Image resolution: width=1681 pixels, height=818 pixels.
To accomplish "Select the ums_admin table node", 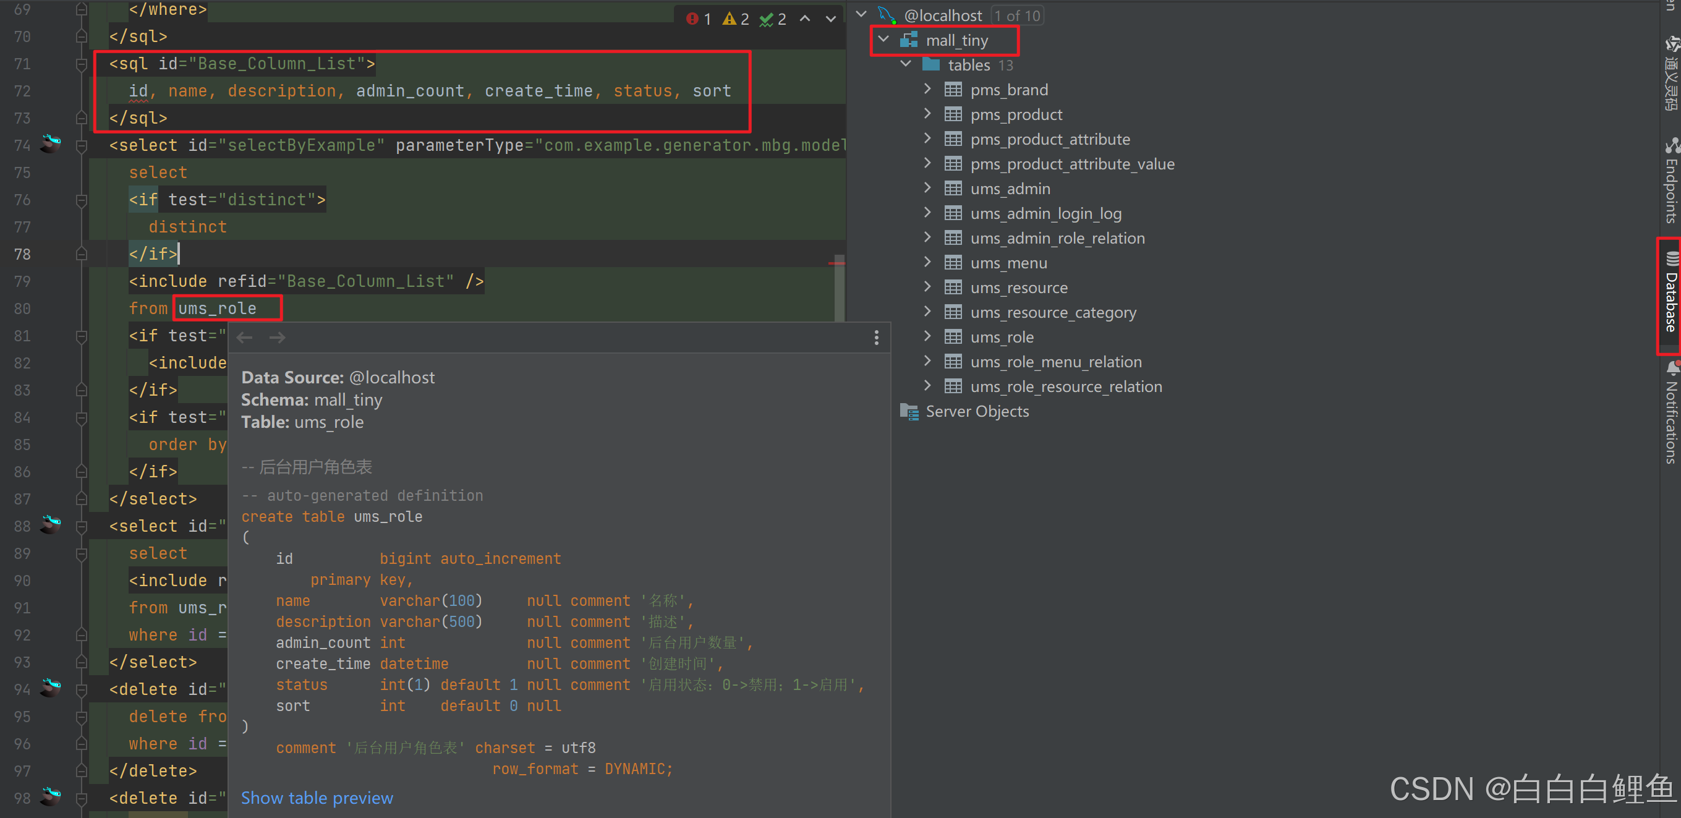I will [x=1010, y=188].
